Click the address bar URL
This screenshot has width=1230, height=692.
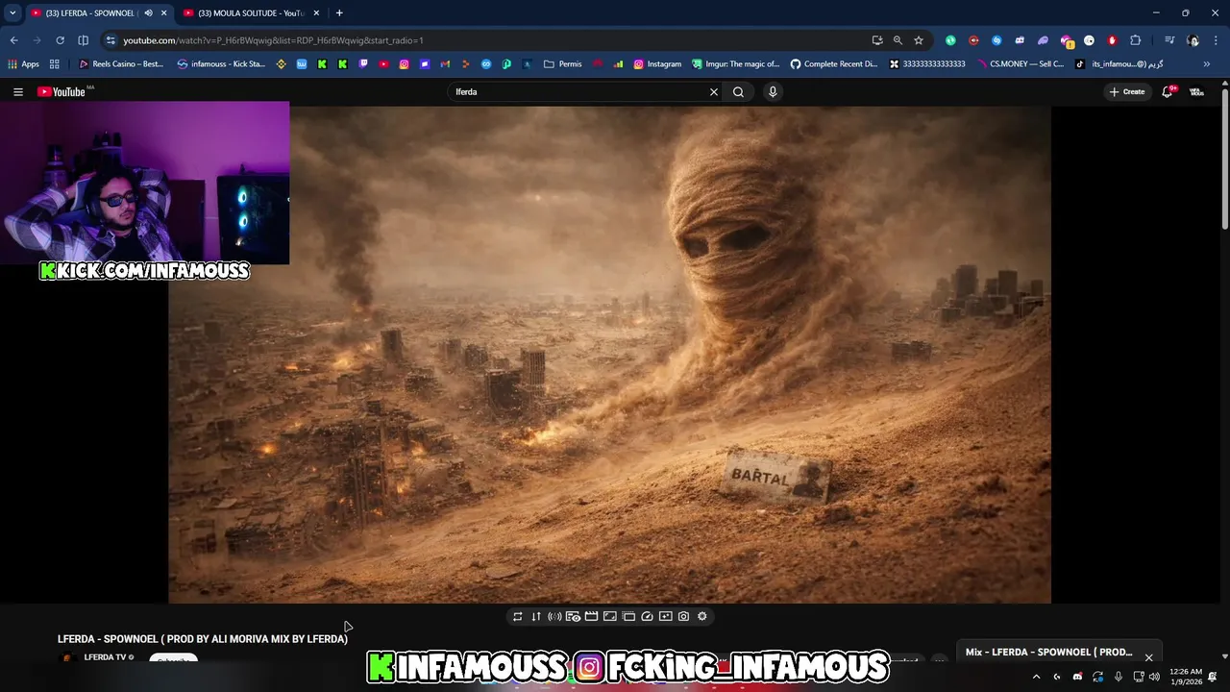point(273,40)
